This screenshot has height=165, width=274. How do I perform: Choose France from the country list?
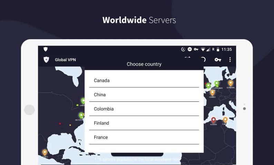tap(144, 137)
